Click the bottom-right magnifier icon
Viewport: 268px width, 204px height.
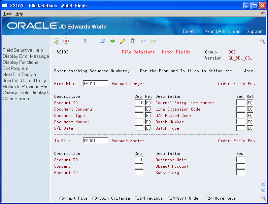[x=263, y=198]
